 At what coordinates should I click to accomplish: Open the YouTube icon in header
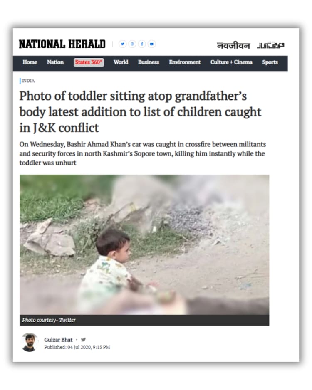point(152,44)
